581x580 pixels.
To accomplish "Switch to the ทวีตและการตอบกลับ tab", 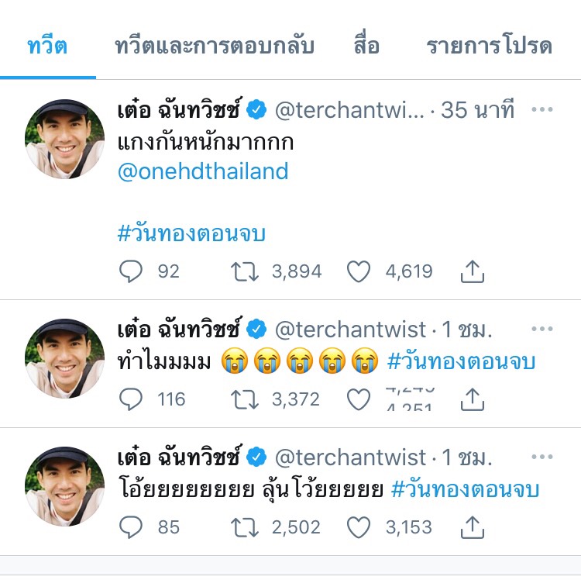I will (214, 47).
